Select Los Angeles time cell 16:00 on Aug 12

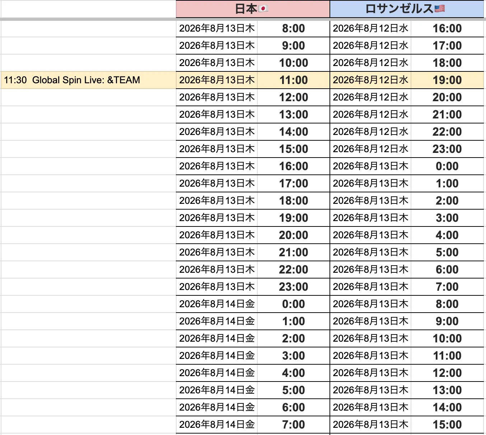[447, 28]
